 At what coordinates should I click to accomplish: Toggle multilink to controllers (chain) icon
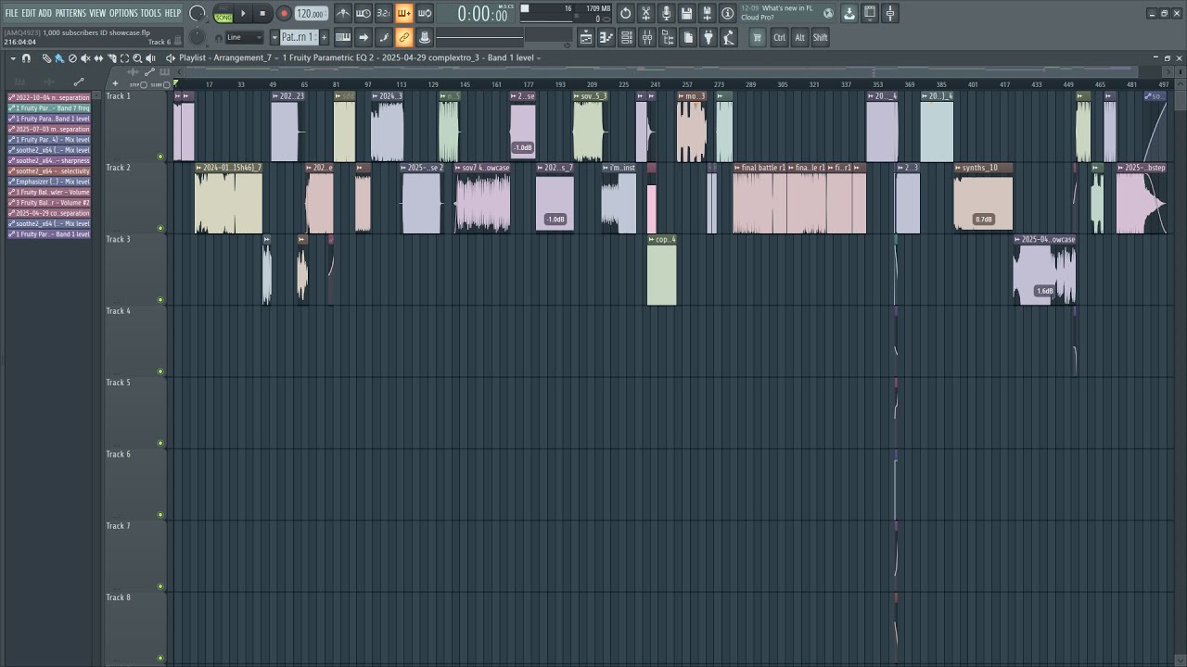pos(403,37)
